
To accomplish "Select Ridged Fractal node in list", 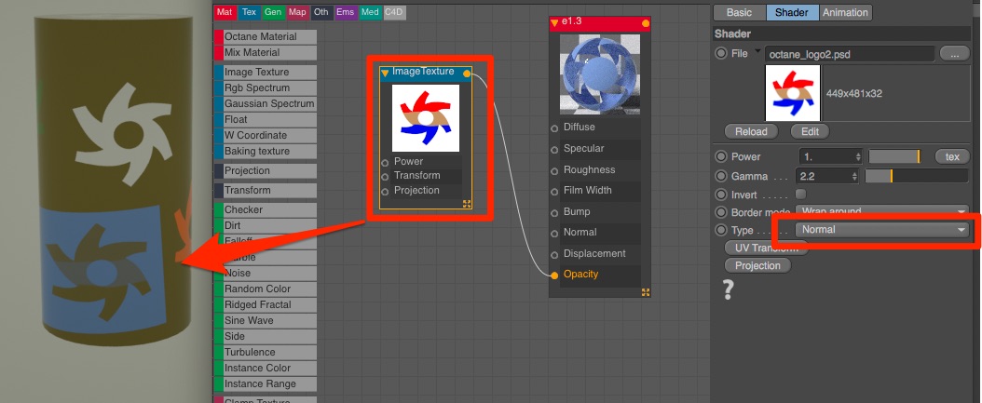I will click(266, 304).
